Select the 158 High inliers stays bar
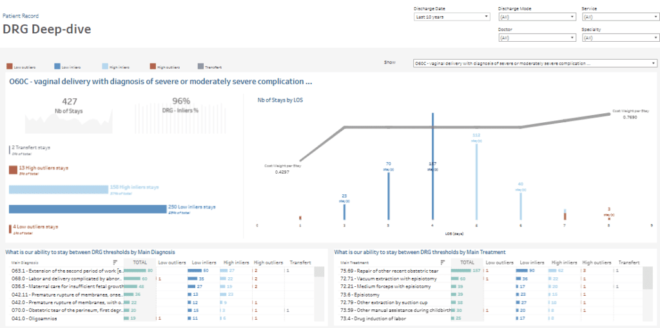The width and height of the screenshot is (660, 328). (59, 190)
